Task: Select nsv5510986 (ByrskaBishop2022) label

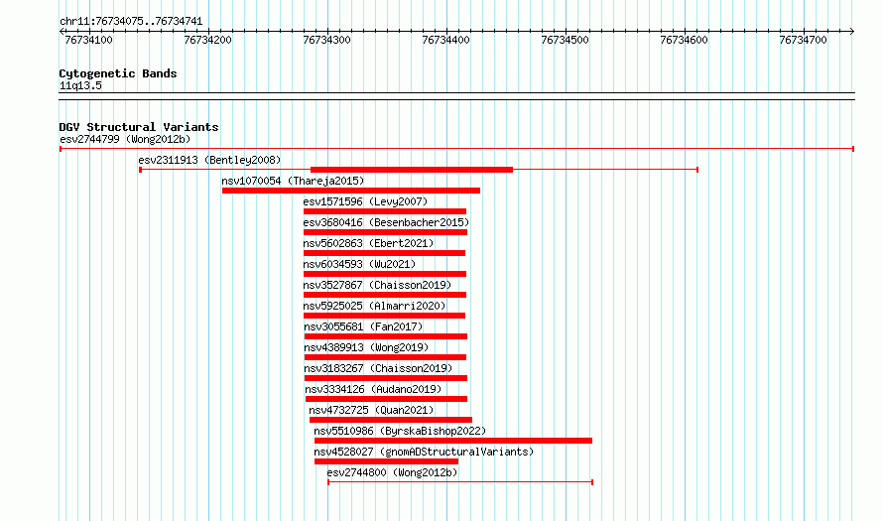Action: 400,431
